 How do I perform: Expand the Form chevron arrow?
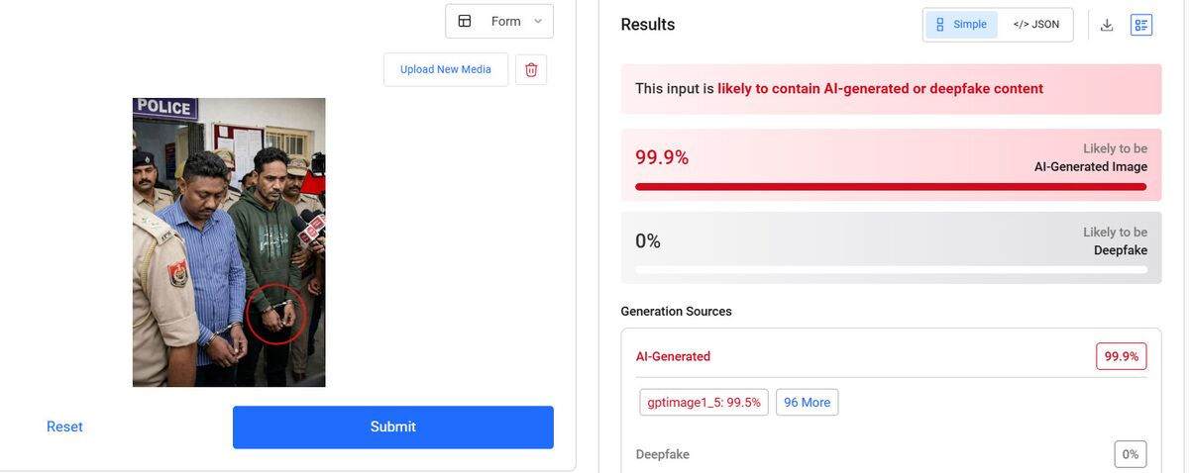coord(538,21)
